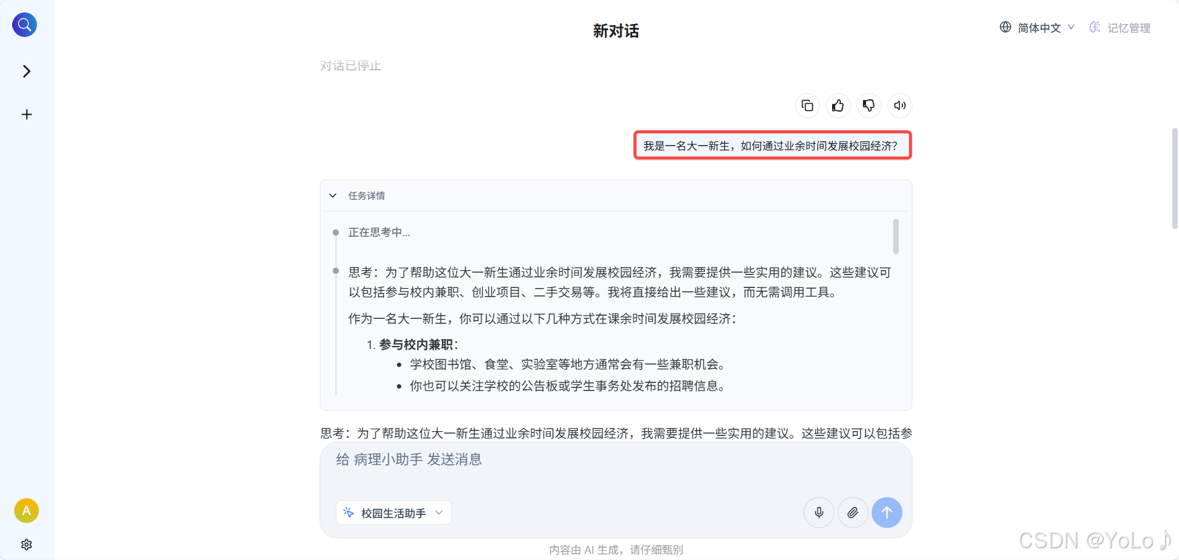The height and width of the screenshot is (560, 1179).
Task: Click the 对话已停止 status text
Action: pyautogui.click(x=351, y=66)
